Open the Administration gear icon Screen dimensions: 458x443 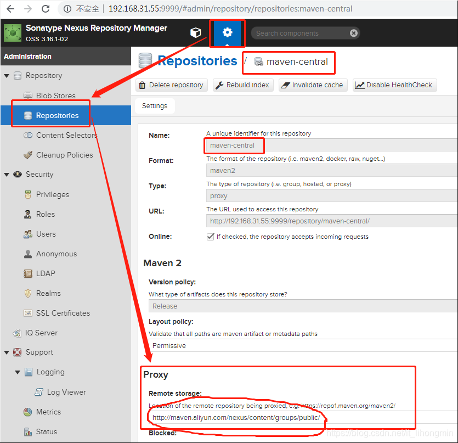227,32
